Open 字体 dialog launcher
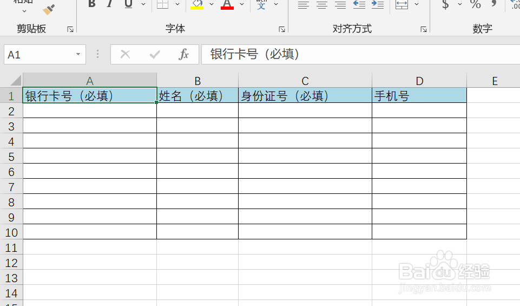The height and width of the screenshot is (306, 520). [x=282, y=30]
